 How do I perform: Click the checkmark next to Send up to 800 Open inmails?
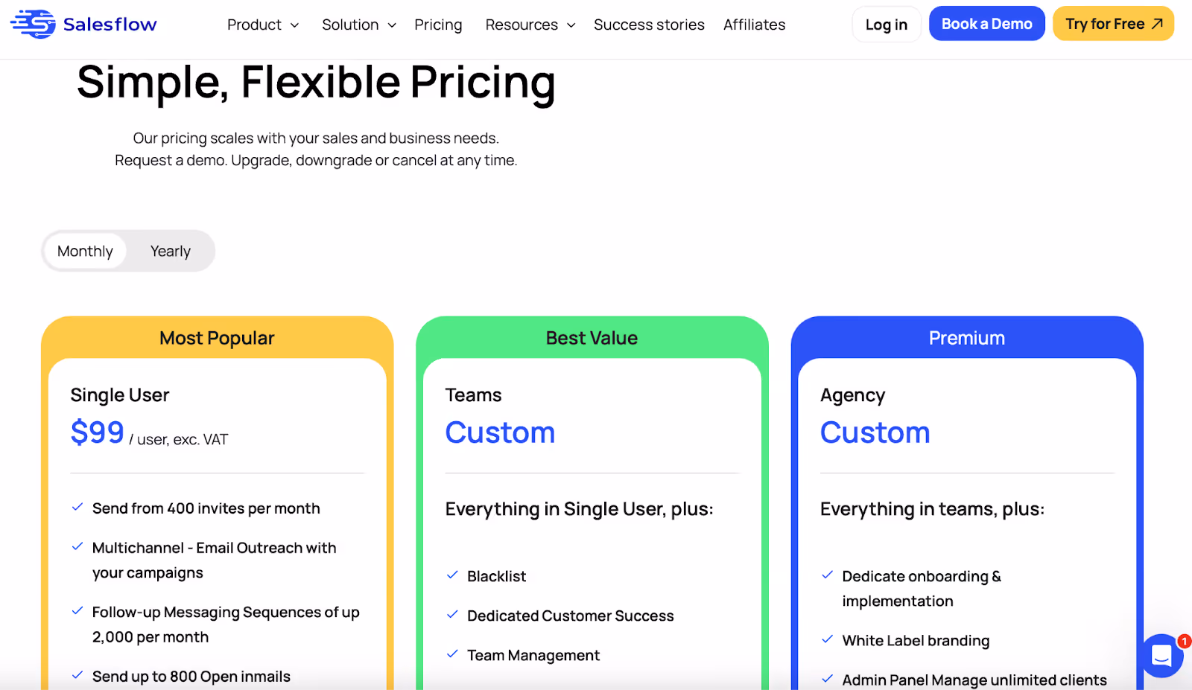click(77, 674)
